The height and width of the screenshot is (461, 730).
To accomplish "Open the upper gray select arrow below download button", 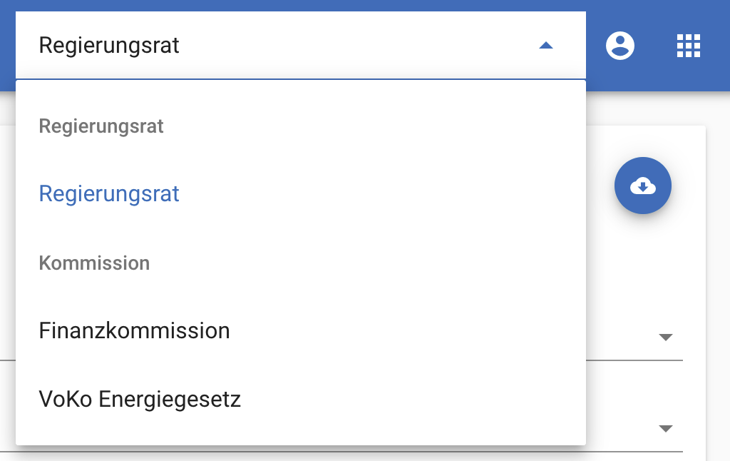I will coord(666,338).
